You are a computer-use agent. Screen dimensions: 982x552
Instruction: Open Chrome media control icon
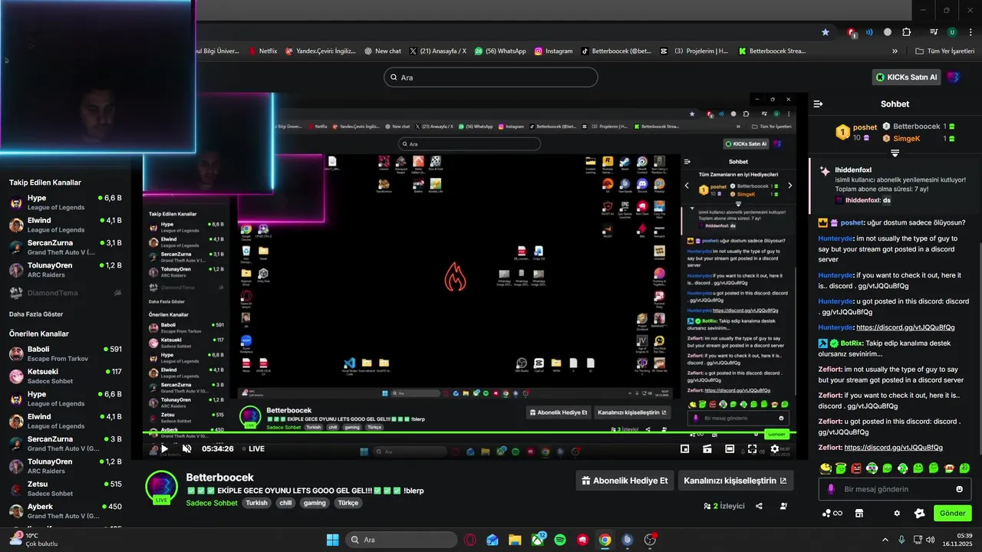coord(933,32)
